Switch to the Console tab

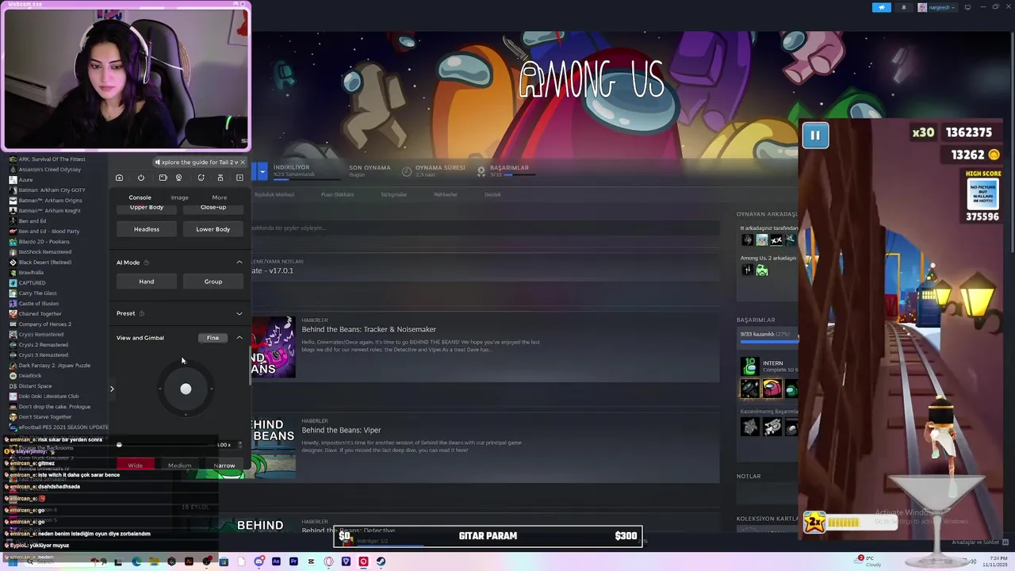pyautogui.click(x=140, y=197)
